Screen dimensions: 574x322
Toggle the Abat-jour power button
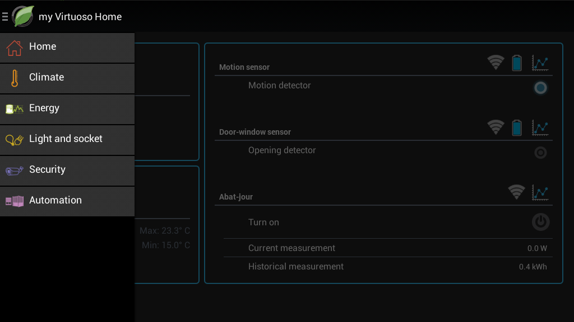pyautogui.click(x=540, y=222)
